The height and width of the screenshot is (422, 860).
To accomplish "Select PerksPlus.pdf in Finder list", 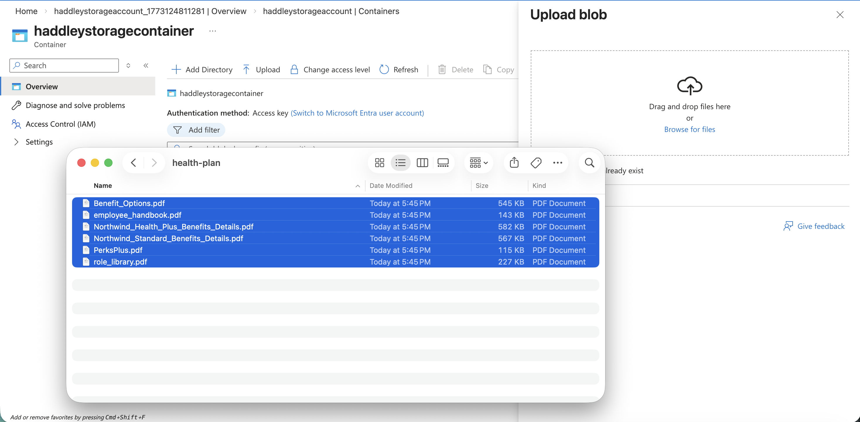I will (x=118, y=250).
